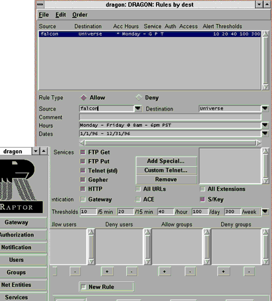The image size is (272, 301).
Task: Click minus button under Allow groups
Action: click(190, 271)
